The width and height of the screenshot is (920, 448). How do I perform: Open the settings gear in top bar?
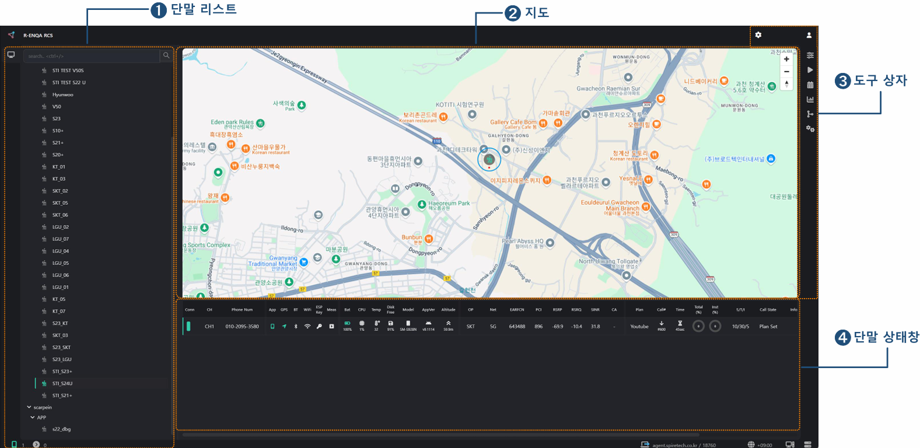click(758, 35)
